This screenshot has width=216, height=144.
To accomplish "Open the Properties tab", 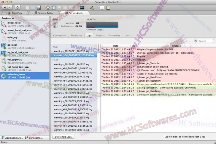I will click(x=115, y=35).
